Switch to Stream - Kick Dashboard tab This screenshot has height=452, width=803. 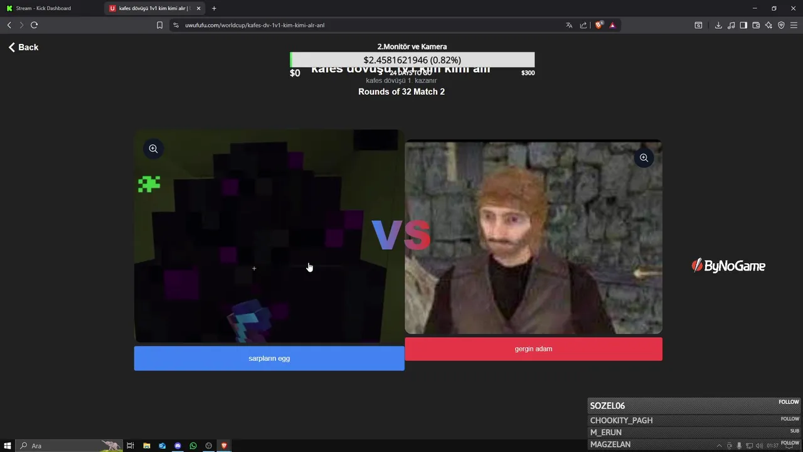51,8
